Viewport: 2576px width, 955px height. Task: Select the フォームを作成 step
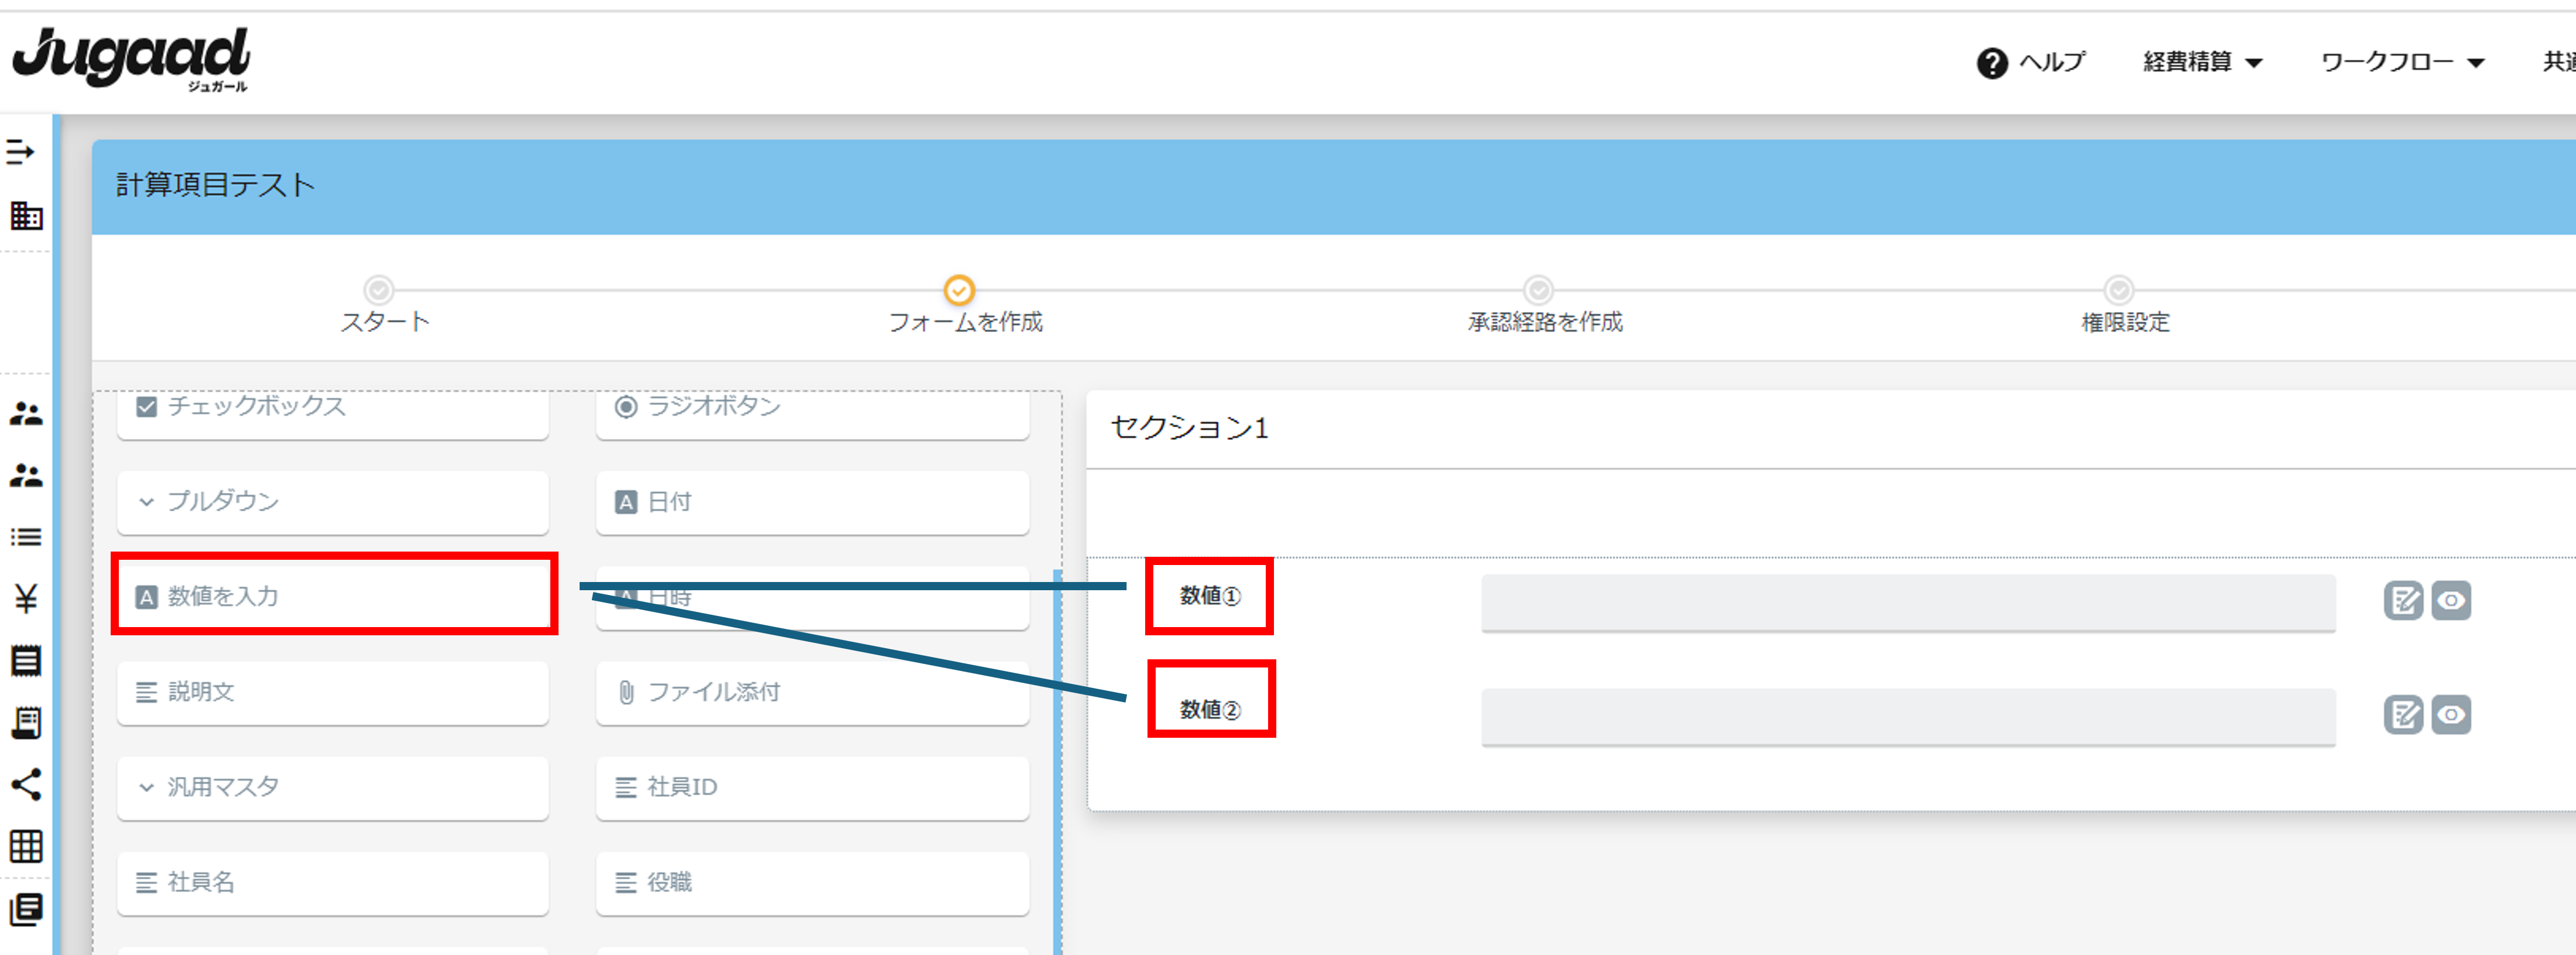[x=964, y=306]
